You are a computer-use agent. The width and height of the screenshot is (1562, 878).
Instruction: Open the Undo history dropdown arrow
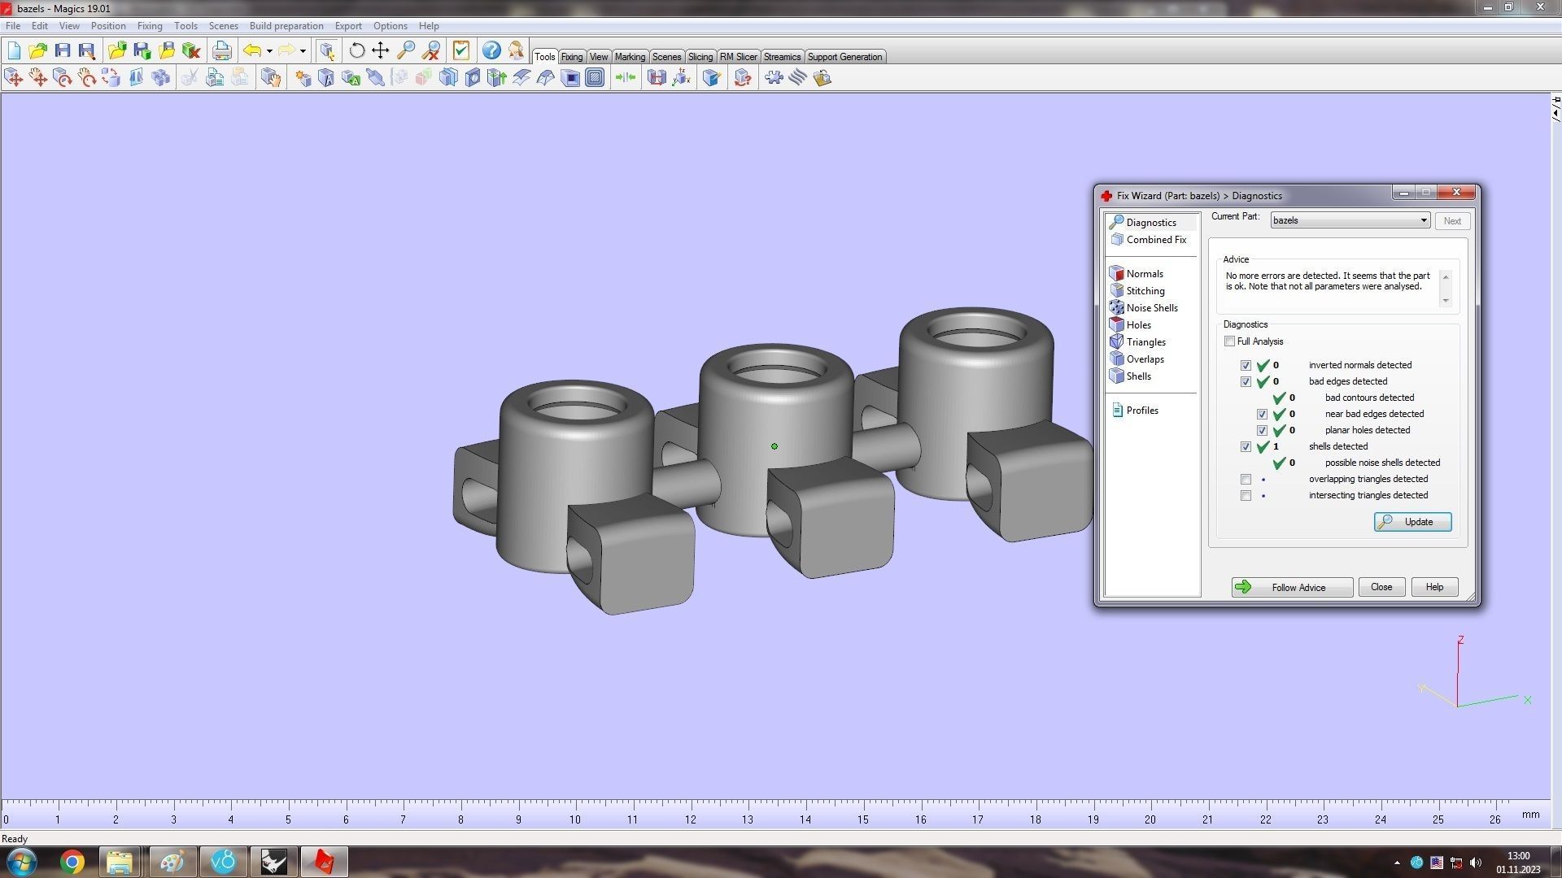point(269,51)
